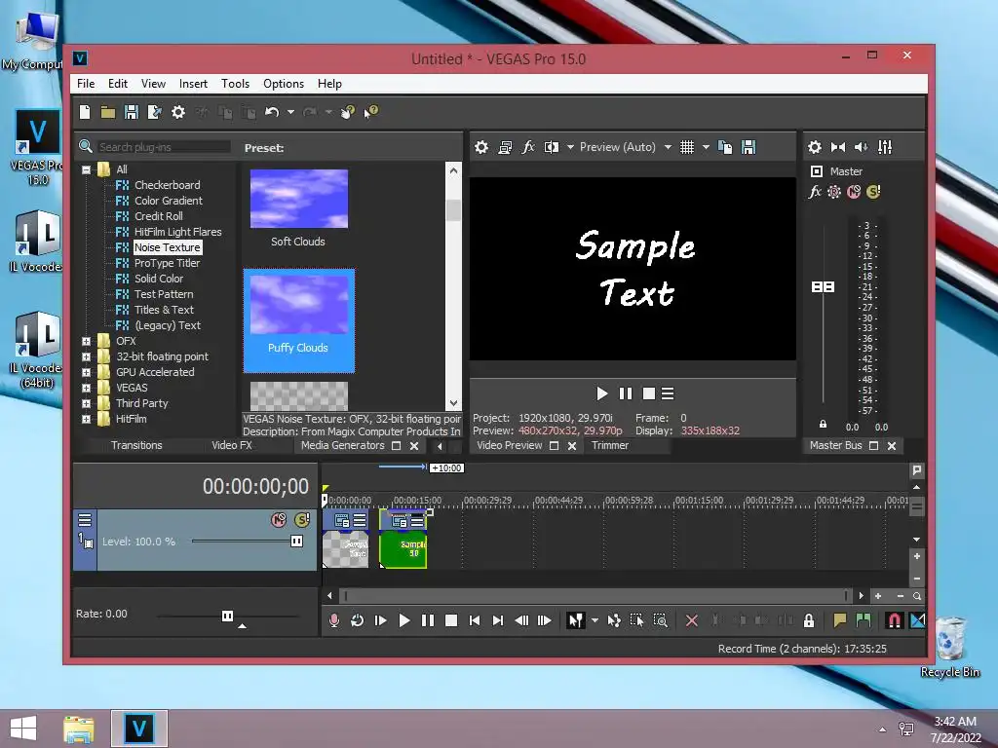Toggle split screen view in preview

coord(552,148)
